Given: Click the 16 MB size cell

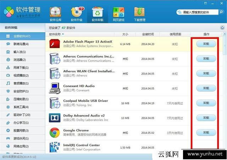Looking at the screenshot, I should tap(125, 103).
